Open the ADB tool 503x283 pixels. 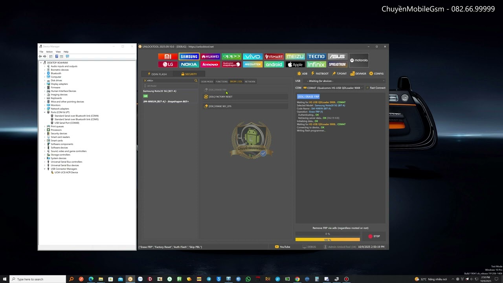(x=302, y=74)
